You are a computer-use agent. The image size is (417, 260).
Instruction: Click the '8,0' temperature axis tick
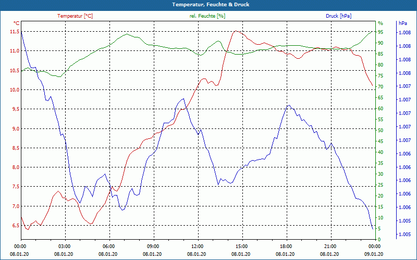[15, 167]
